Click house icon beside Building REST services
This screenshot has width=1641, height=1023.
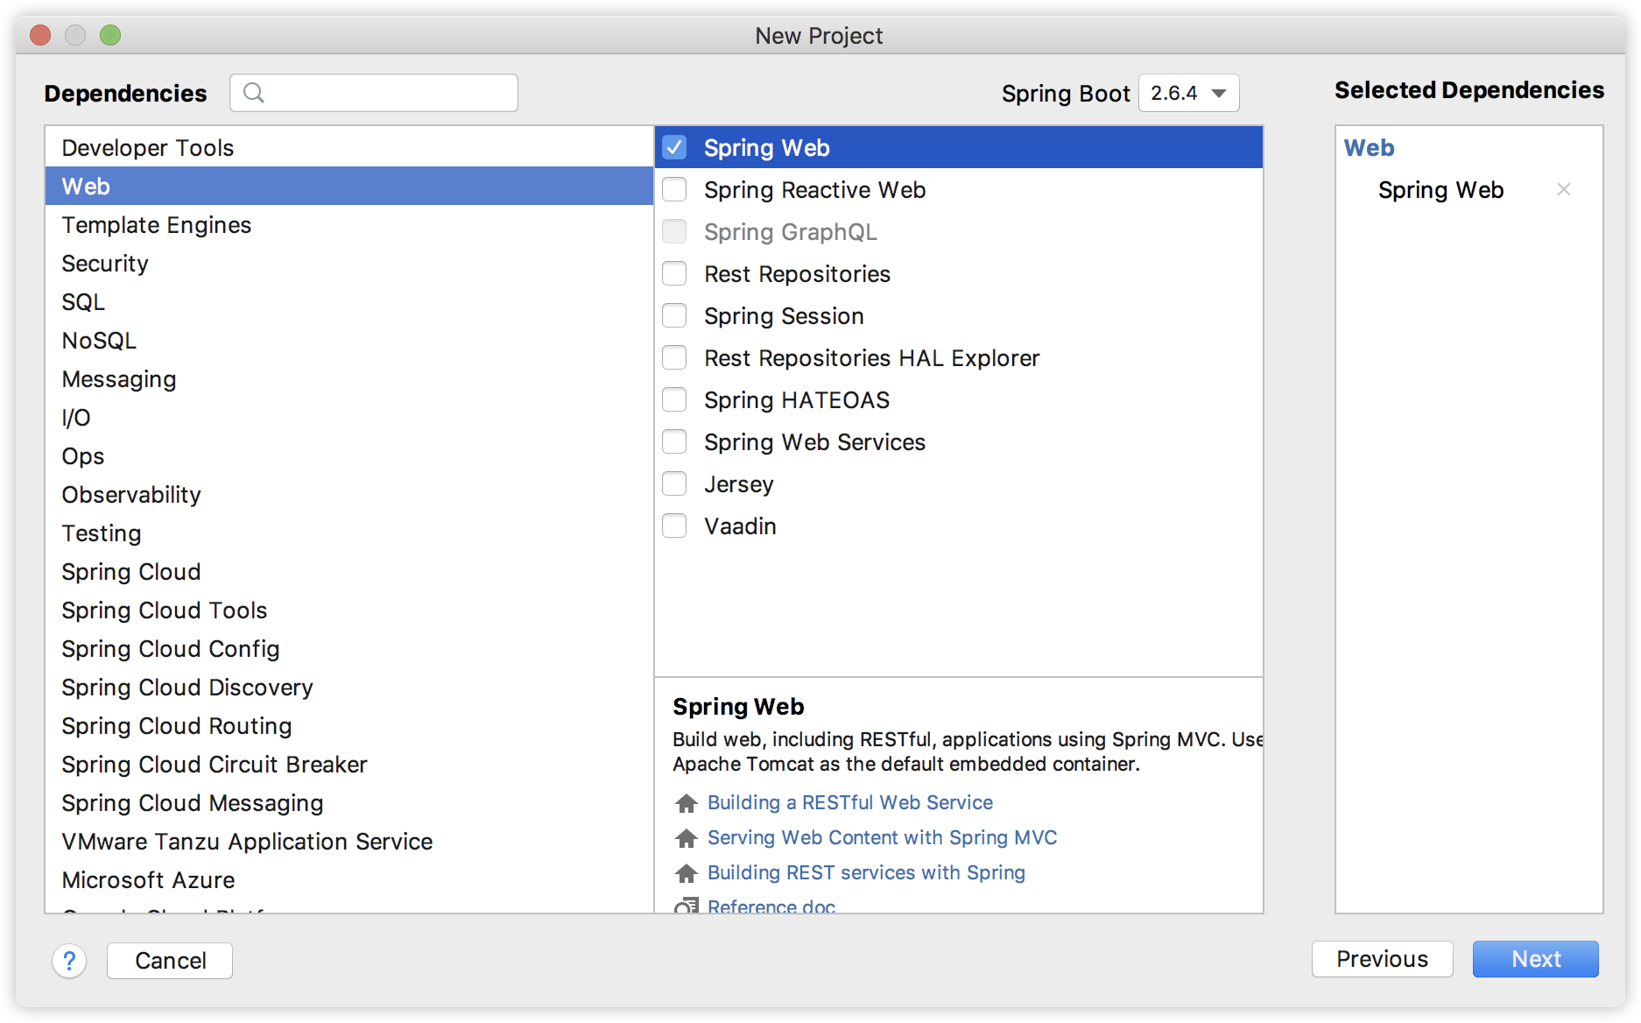pos(687,873)
